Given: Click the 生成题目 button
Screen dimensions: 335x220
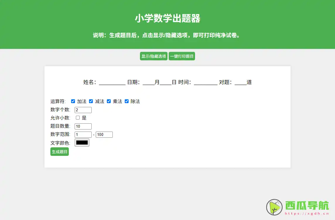Looking at the screenshot, I should coord(60,151).
